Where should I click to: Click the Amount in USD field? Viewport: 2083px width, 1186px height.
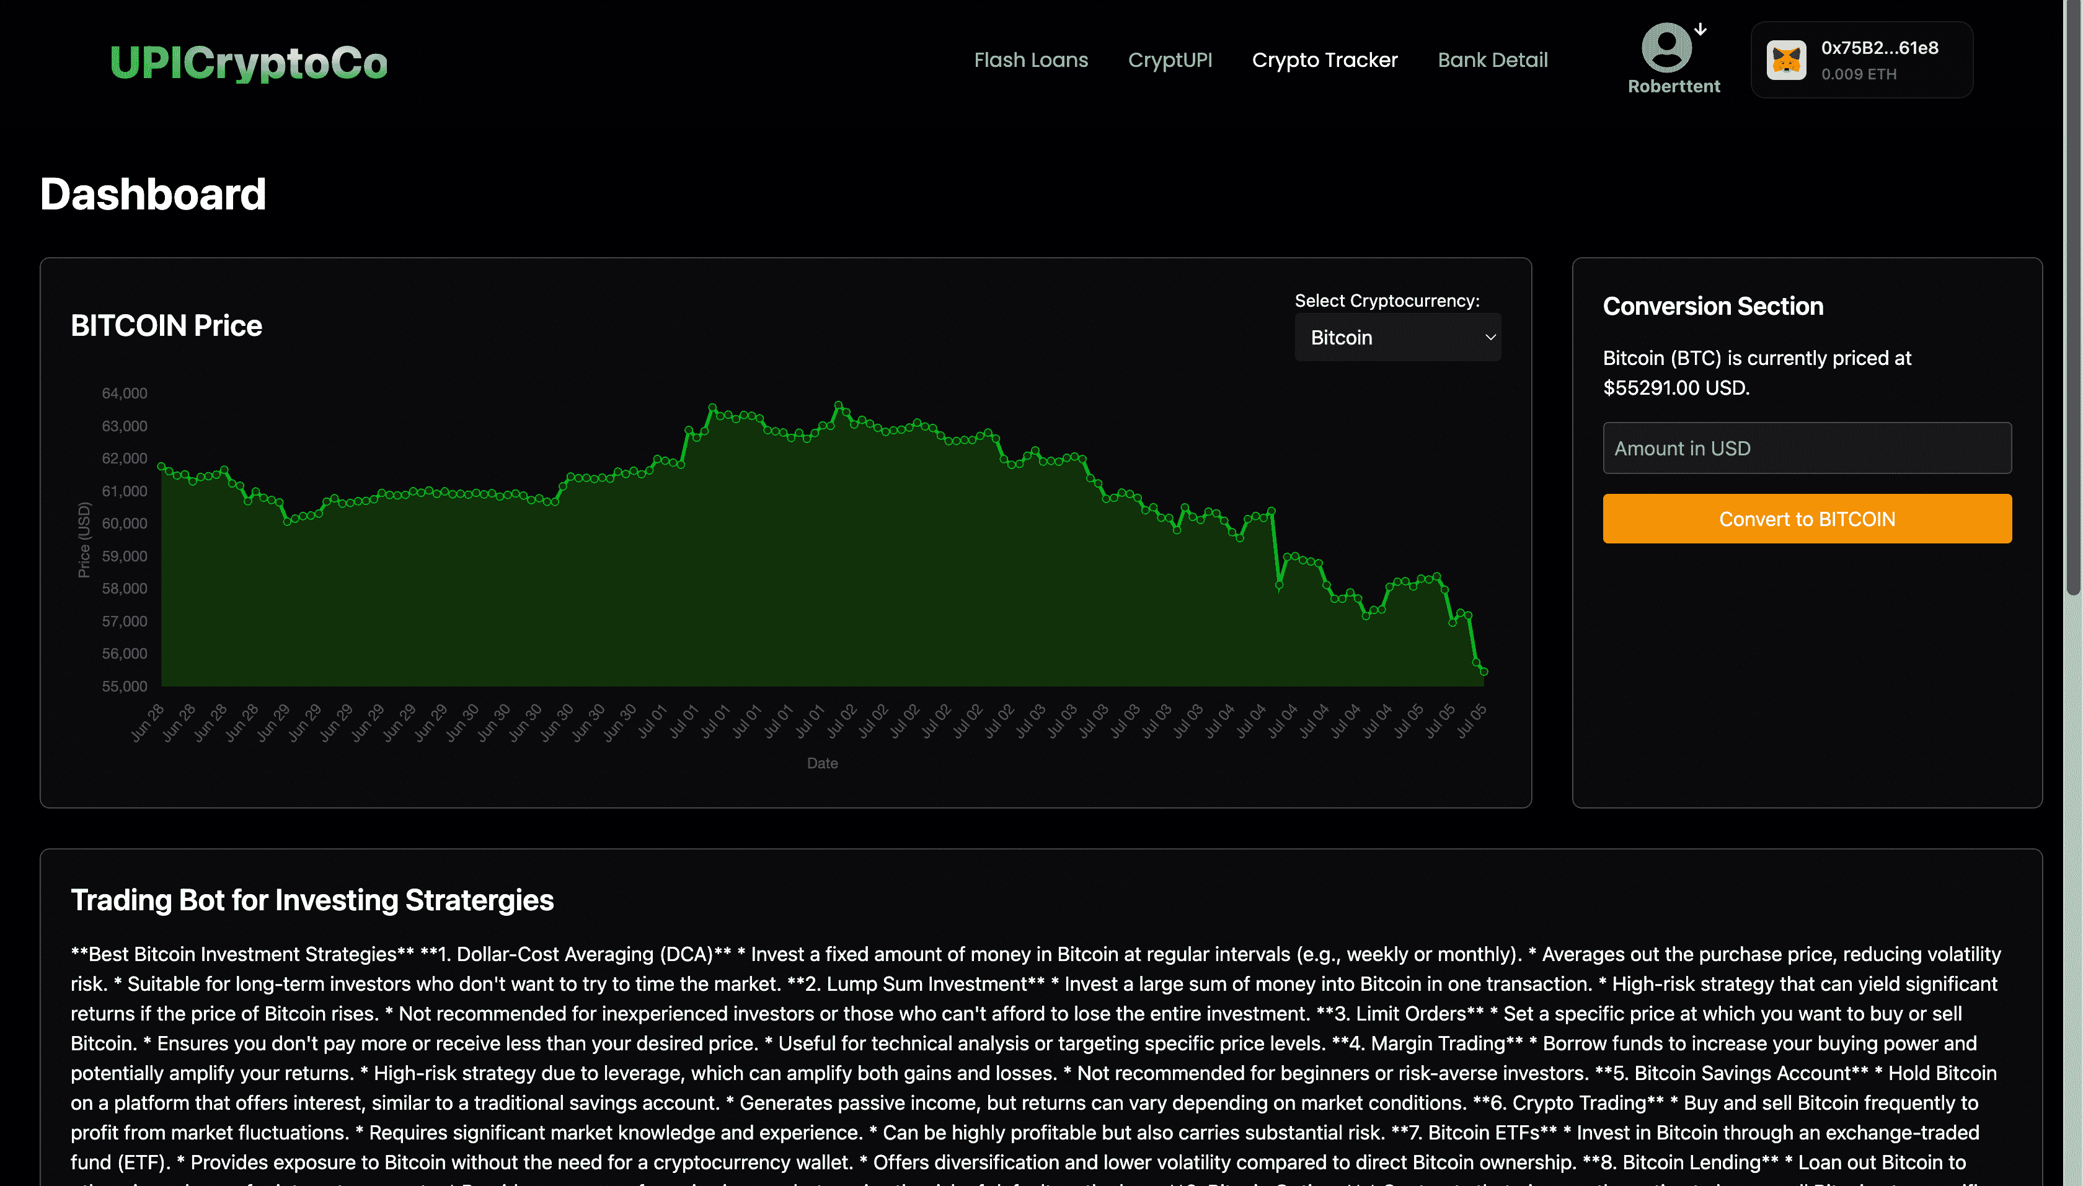coord(1806,448)
